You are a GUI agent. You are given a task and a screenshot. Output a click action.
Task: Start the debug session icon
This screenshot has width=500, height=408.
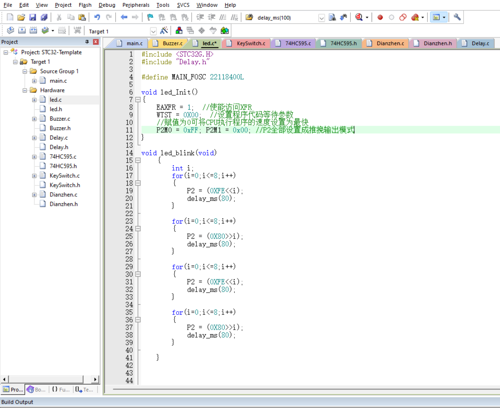pyautogui.click(x=359, y=17)
